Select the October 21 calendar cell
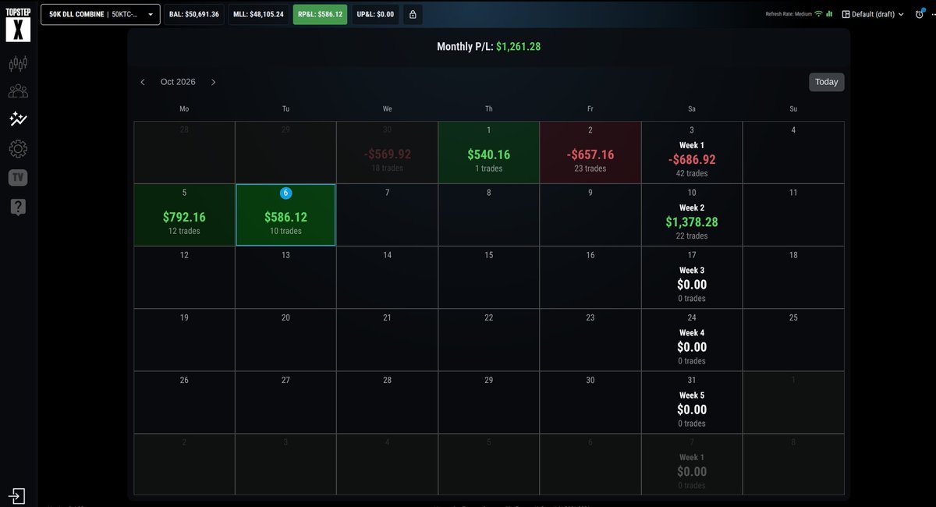 (388, 340)
